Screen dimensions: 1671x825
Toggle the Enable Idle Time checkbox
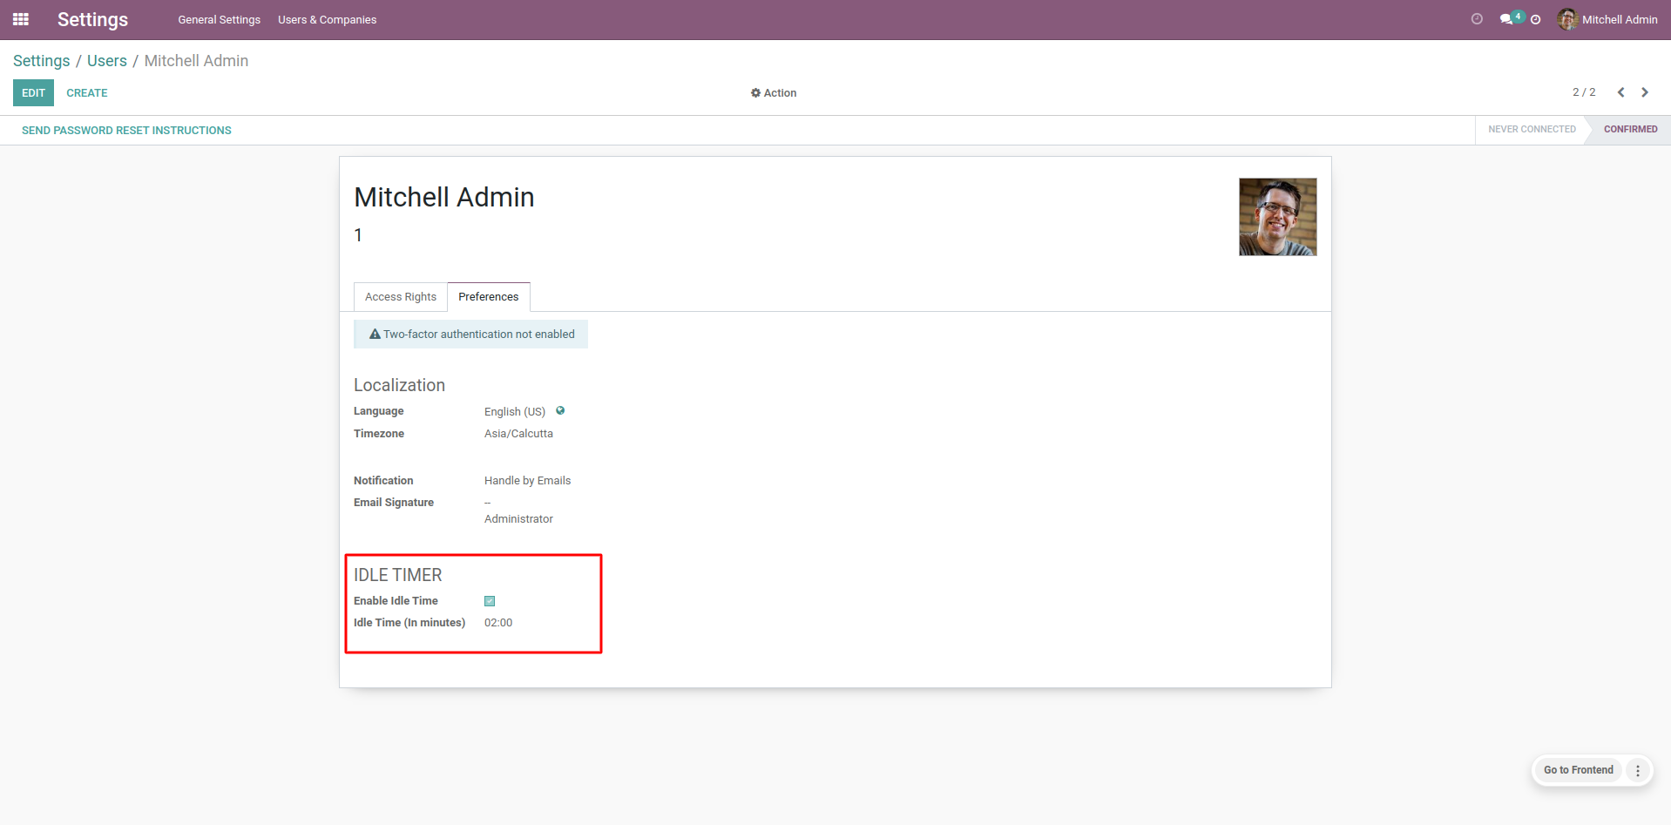tap(490, 601)
